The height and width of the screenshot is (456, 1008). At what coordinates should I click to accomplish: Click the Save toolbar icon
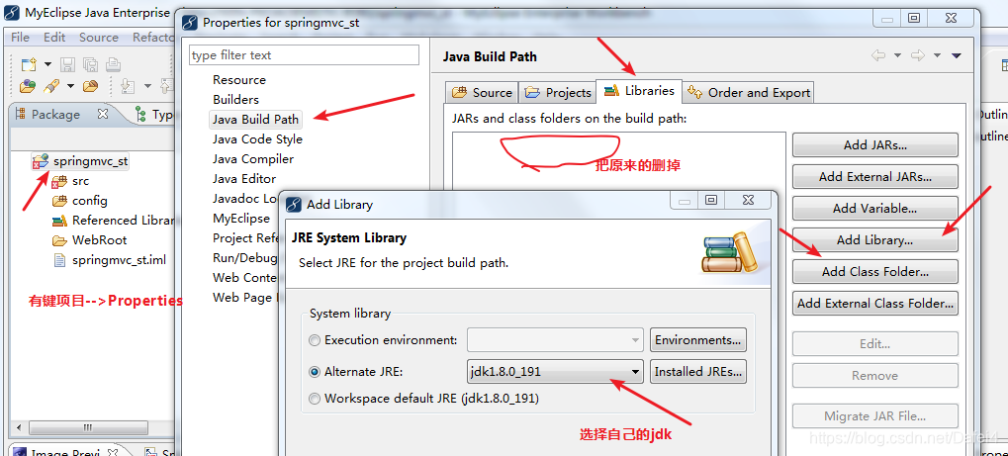[x=67, y=64]
